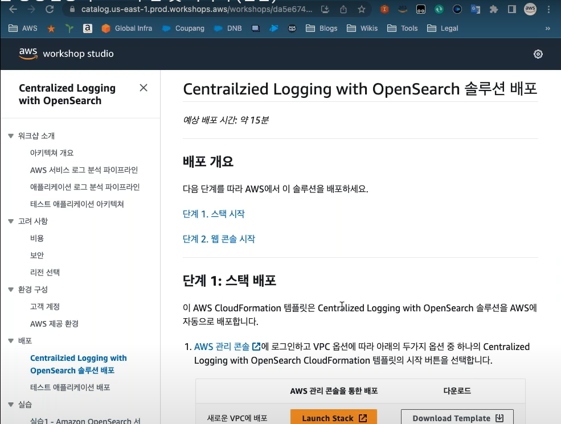Viewport: 561px width, 424px height.
Task: Open the Amazon smile extension
Action: click(x=403, y=9)
